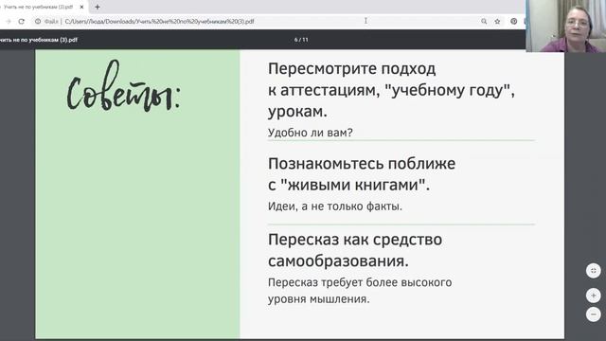The width and height of the screenshot is (606, 341).
Task: Click the heading Пересмотрите подход
Action: pyautogui.click(x=351, y=69)
